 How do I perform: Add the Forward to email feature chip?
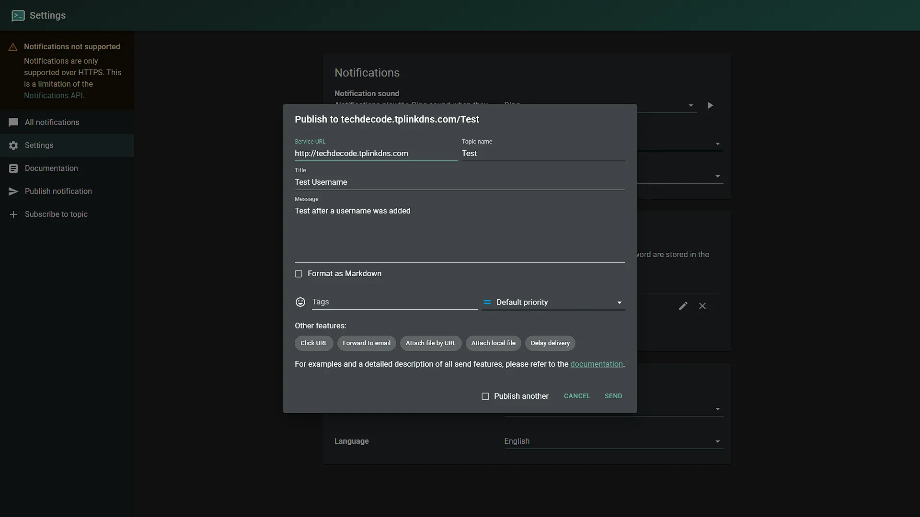point(367,343)
